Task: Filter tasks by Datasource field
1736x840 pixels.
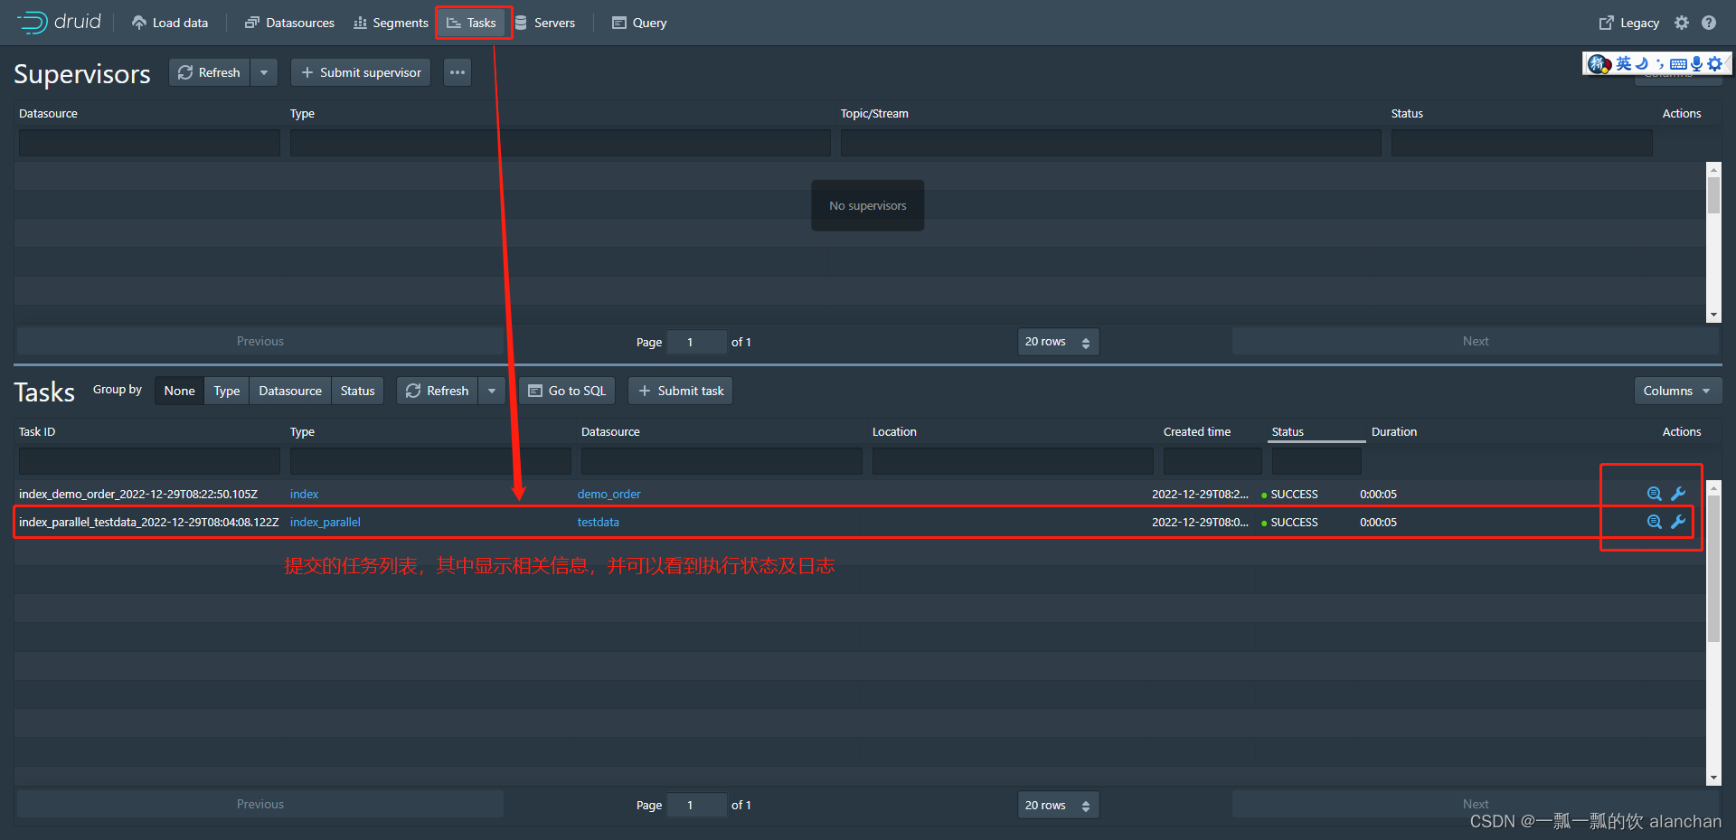Action: click(x=722, y=461)
